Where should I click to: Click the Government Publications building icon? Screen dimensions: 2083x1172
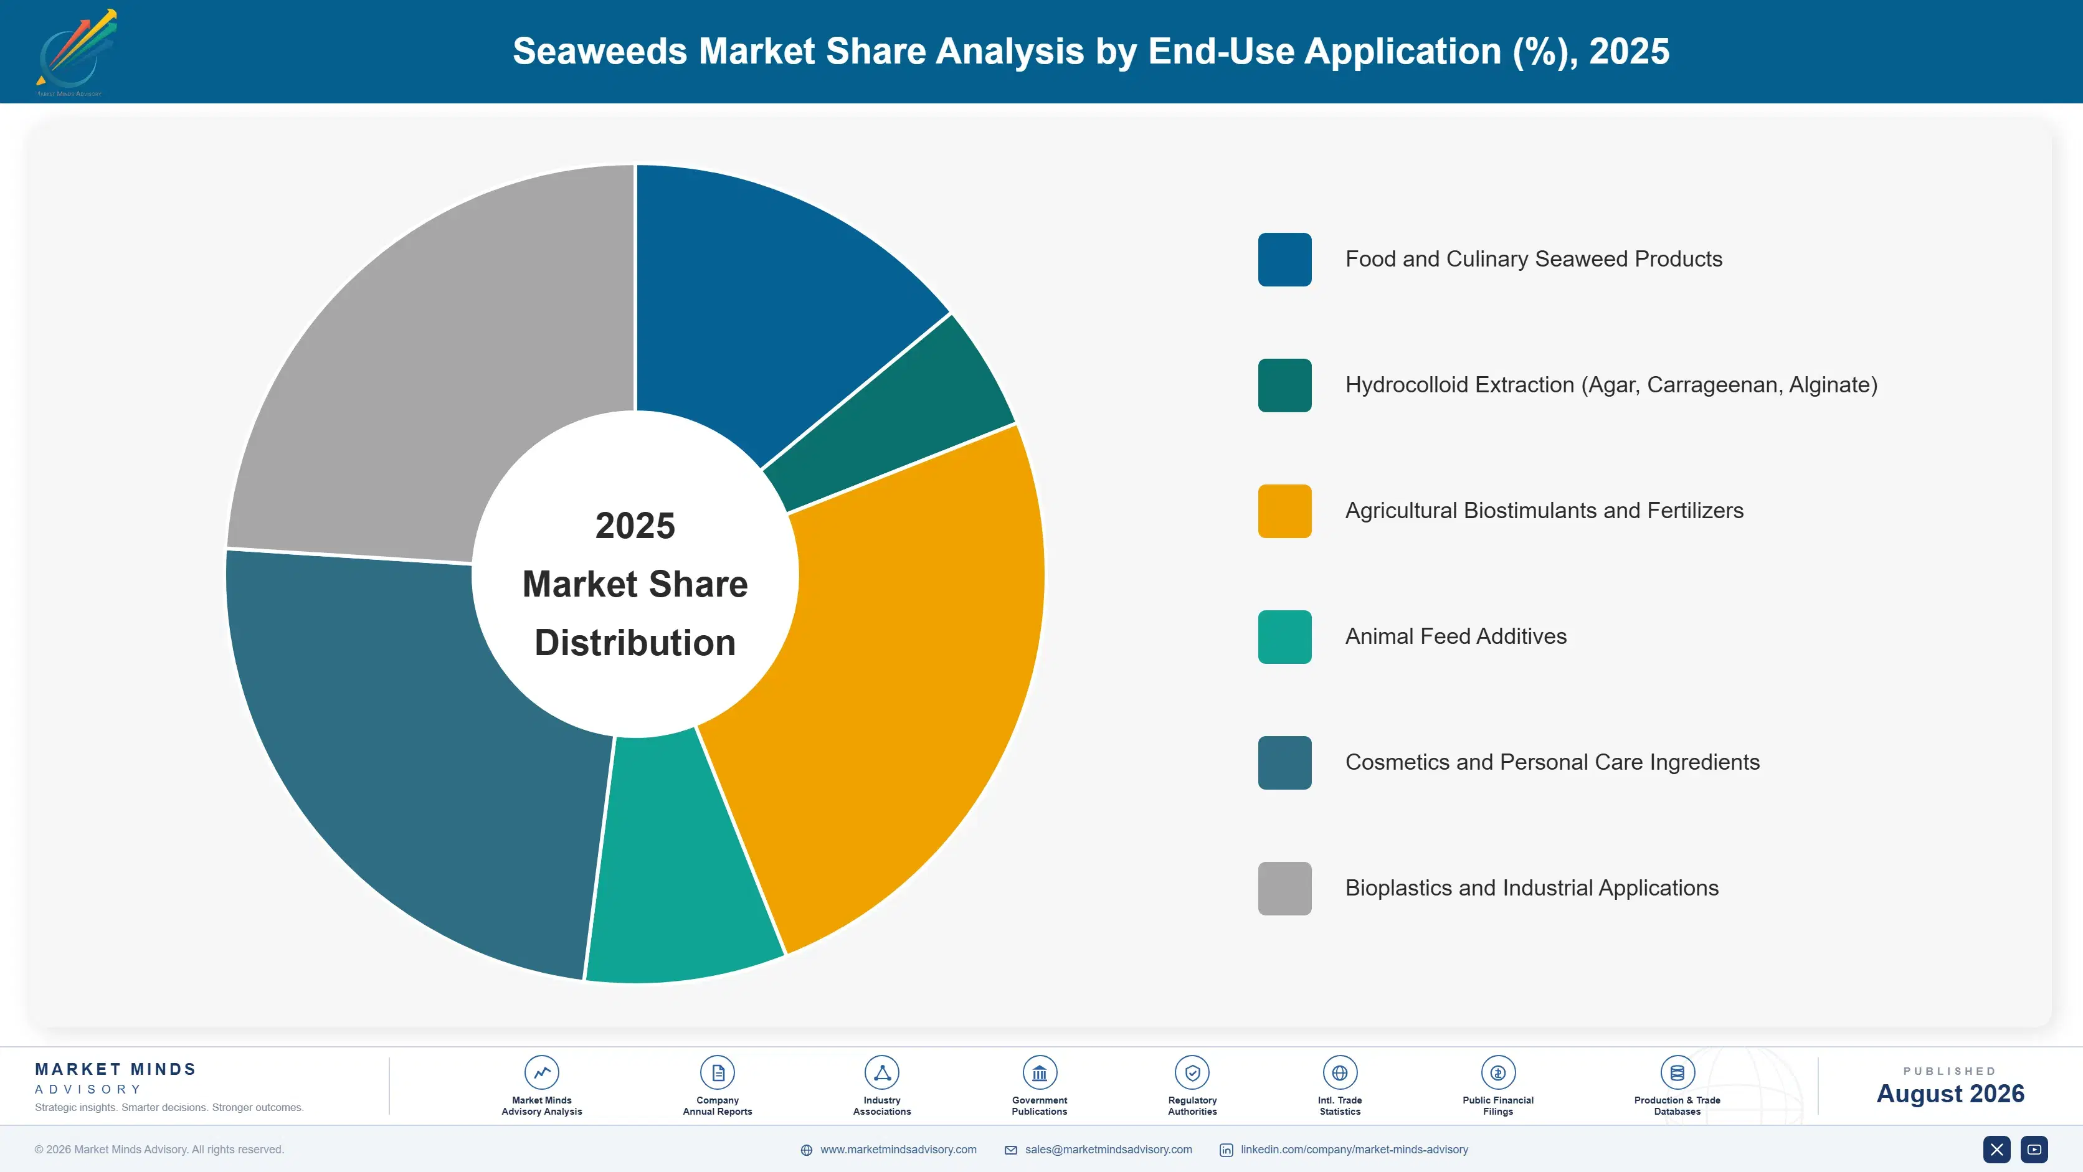tap(1039, 1072)
